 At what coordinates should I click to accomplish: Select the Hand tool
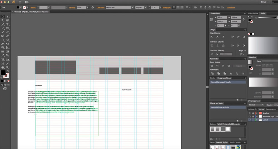pos(3,67)
